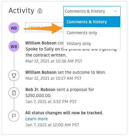Click Bob Jr. Bobson name in proposal entry
Screen dimensions: 129x136
tap(40, 89)
